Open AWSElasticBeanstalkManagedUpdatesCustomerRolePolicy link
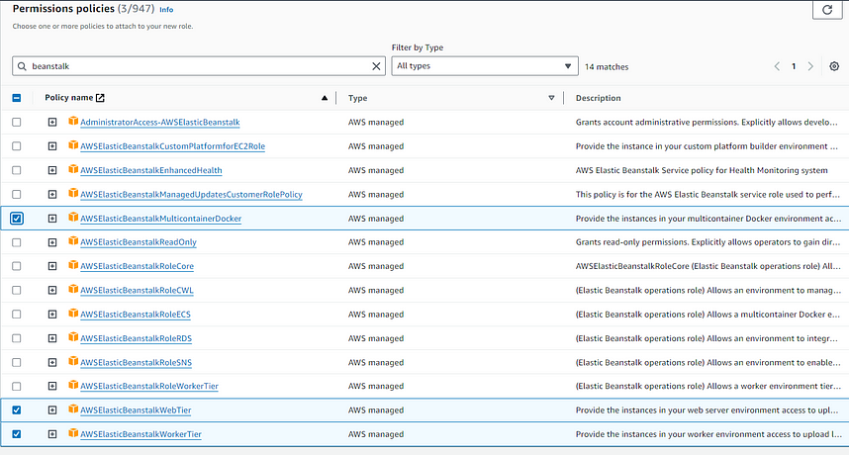 coord(191,194)
